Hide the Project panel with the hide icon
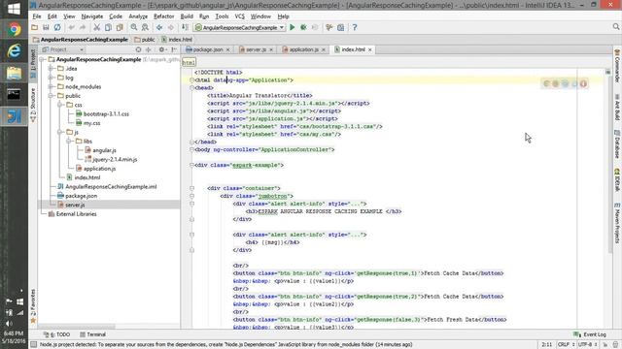The image size is (622, 349). (174, 49)
